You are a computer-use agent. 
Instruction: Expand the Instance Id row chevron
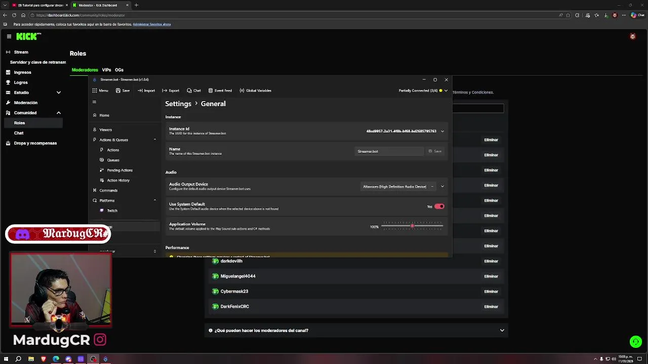coord(442,131)
